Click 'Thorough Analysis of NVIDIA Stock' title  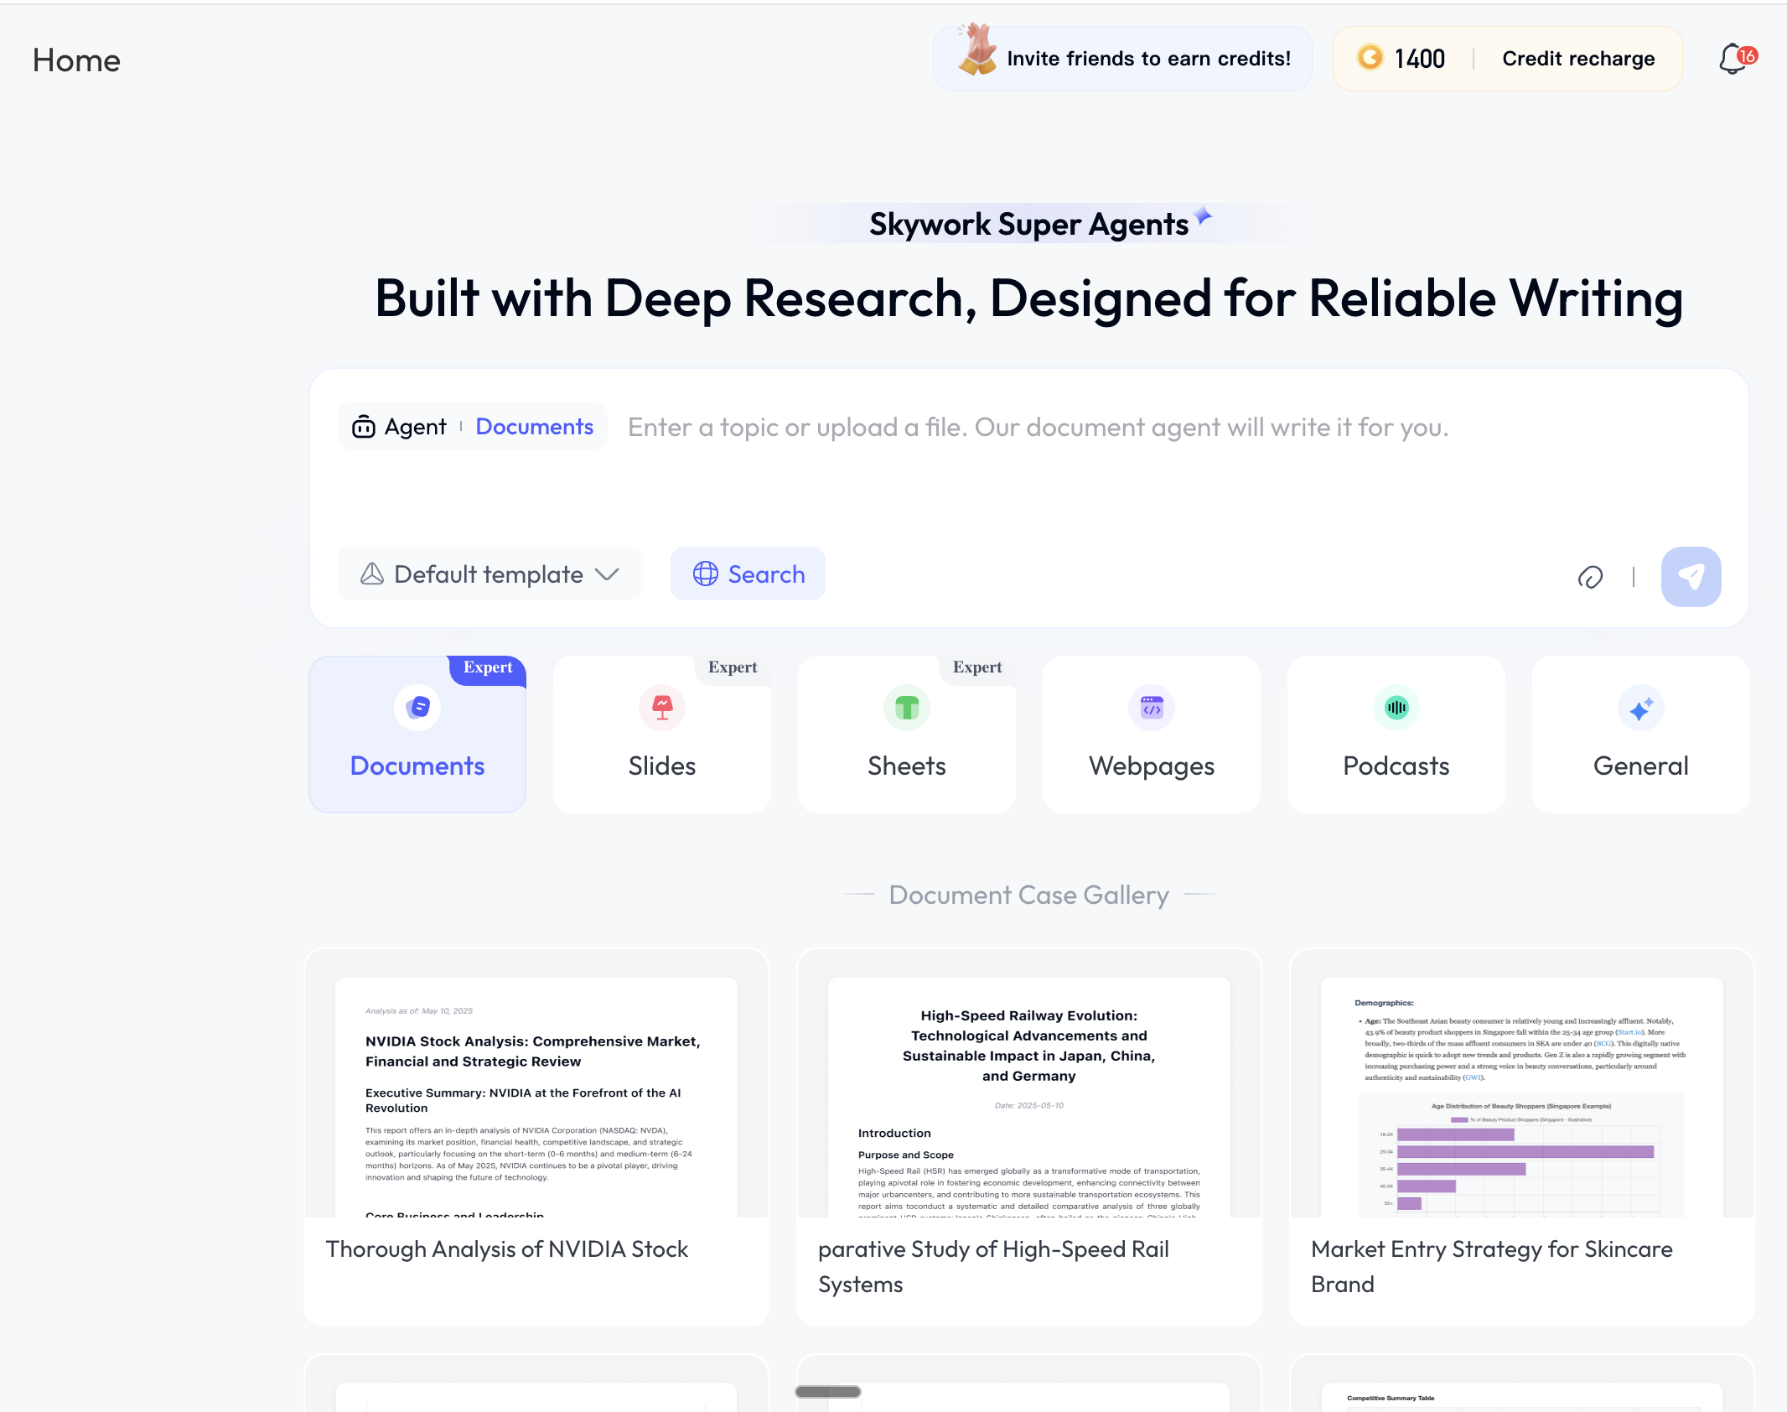(506, 1249)
